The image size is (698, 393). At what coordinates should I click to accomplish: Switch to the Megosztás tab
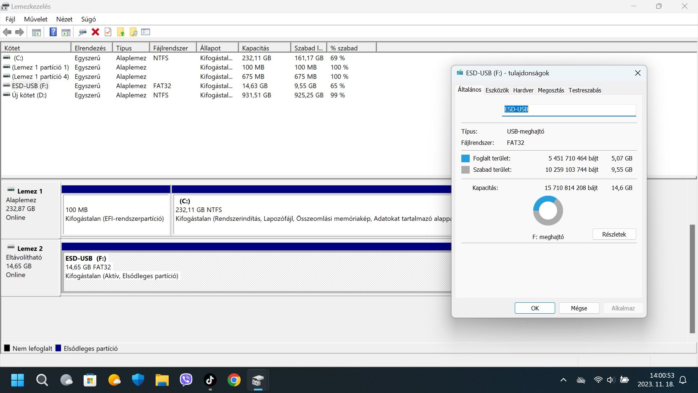551,90
